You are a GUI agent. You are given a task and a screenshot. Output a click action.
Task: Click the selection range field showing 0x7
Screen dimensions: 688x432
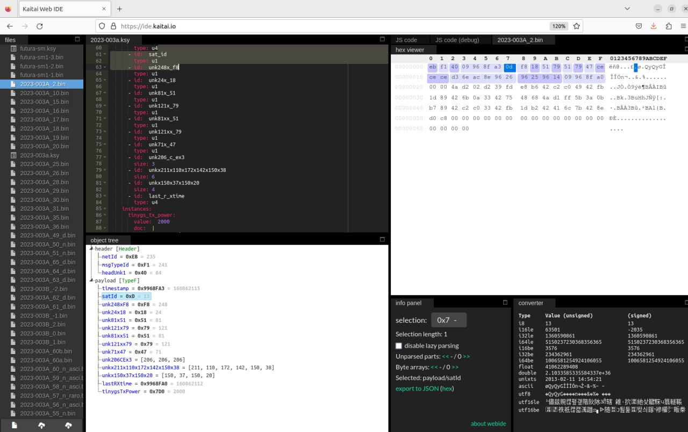[448, 320]
